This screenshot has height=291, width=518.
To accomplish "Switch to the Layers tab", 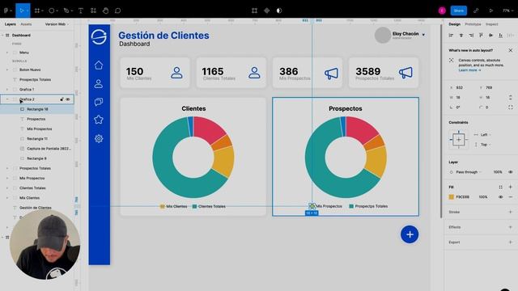I will [10, 24].
